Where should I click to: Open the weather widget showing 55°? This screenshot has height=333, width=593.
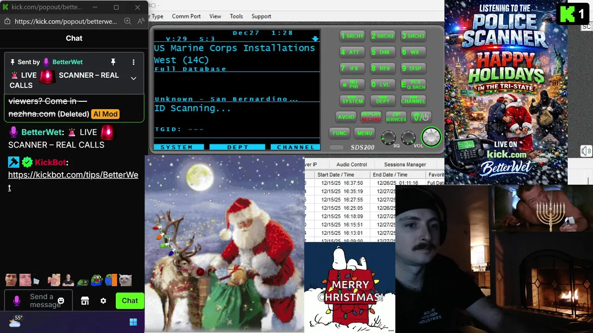pyautogui.click(x=15, y=321)
